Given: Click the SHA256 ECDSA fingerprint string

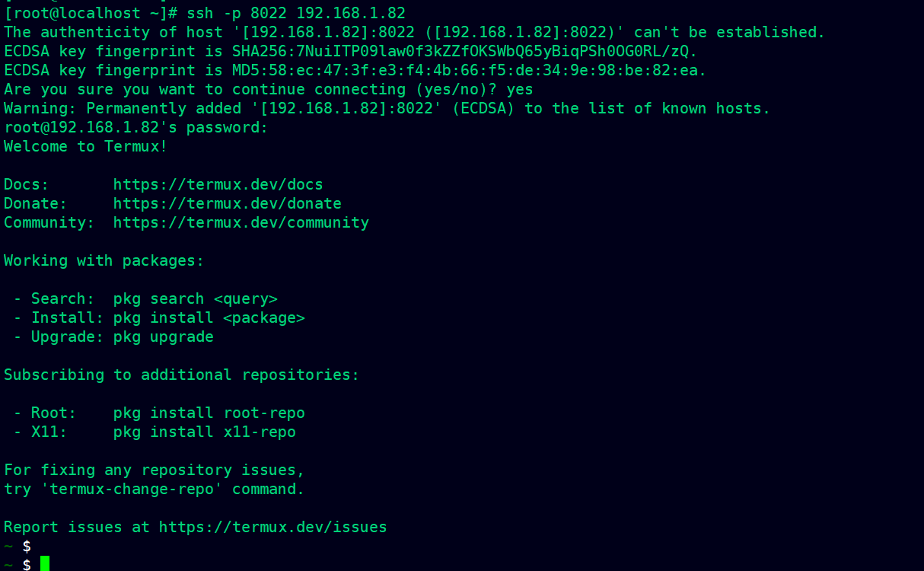Looking at the screenshot, I should coord(464,51).
